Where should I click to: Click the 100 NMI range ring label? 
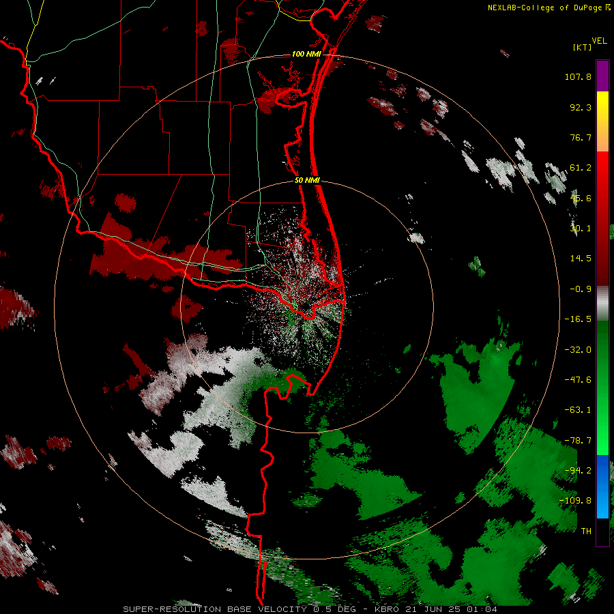tap(306, 54)
